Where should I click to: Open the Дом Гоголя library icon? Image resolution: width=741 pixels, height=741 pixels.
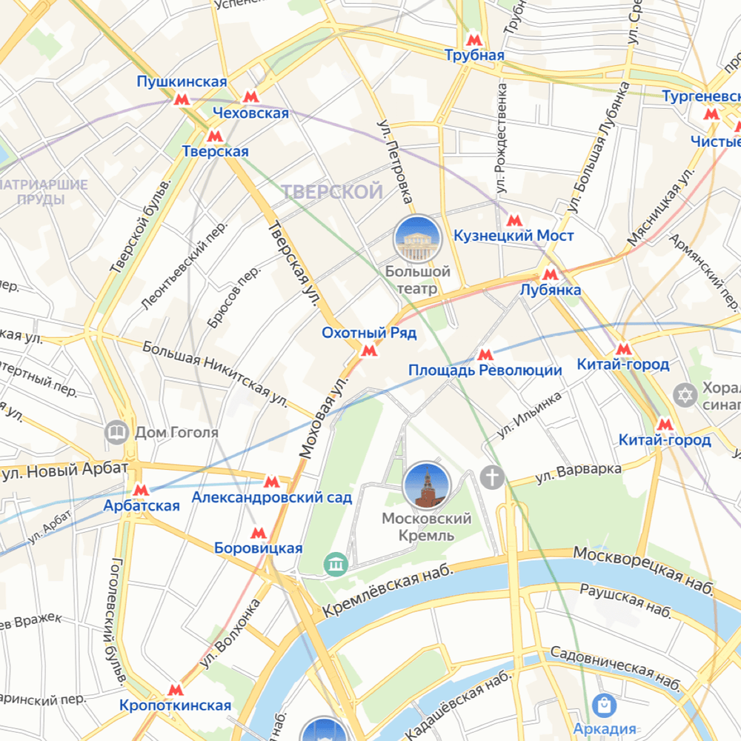click(116, 432)
